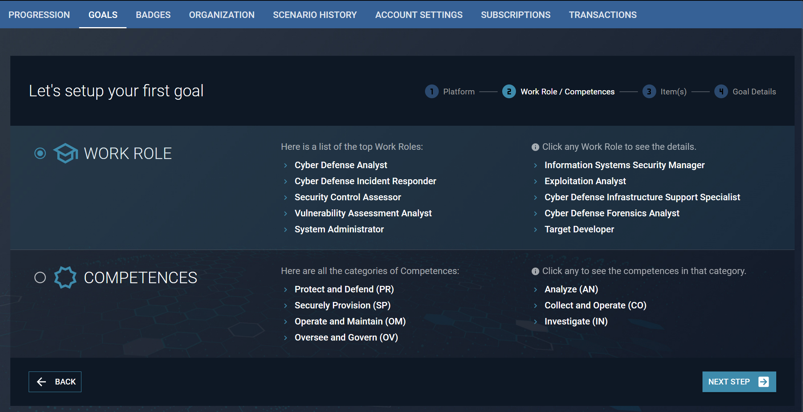Image resolution: width=803 pixels, height=412 pixels.
Task: Switch to the BADGES tab
Action: [x=153, y=15]
